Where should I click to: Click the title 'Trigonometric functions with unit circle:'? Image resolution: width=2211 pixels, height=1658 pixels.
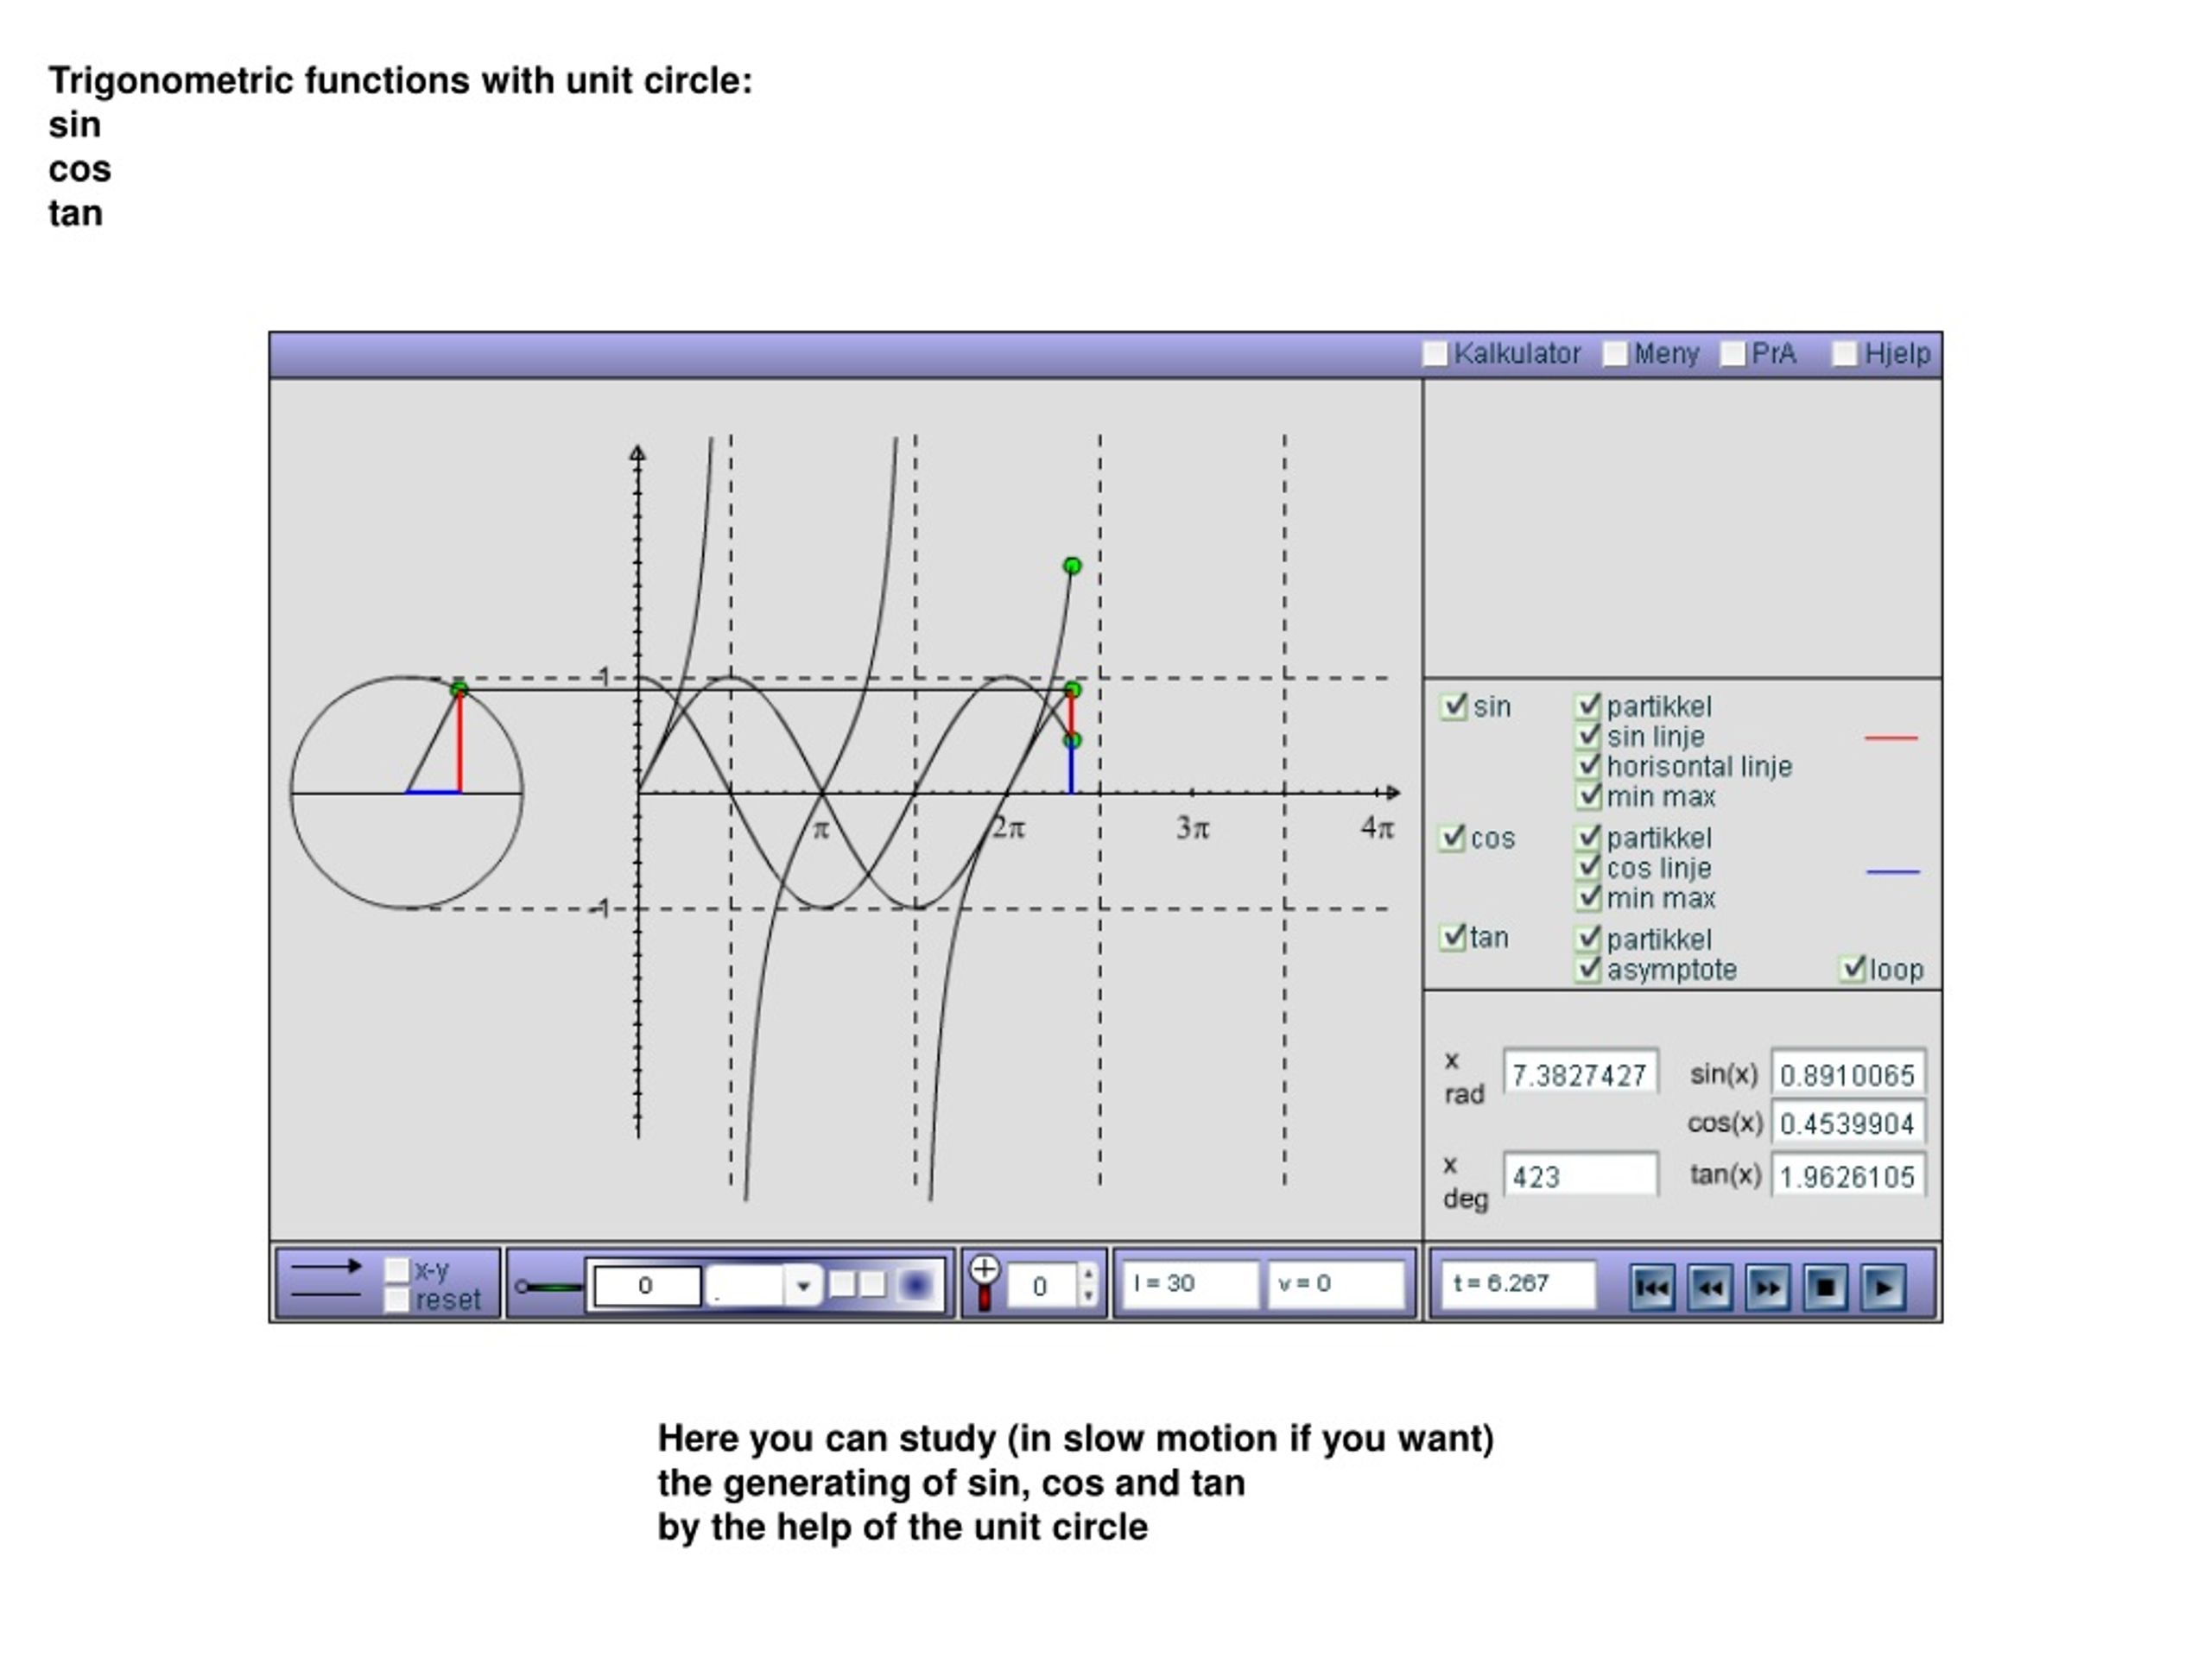(400, 81)
